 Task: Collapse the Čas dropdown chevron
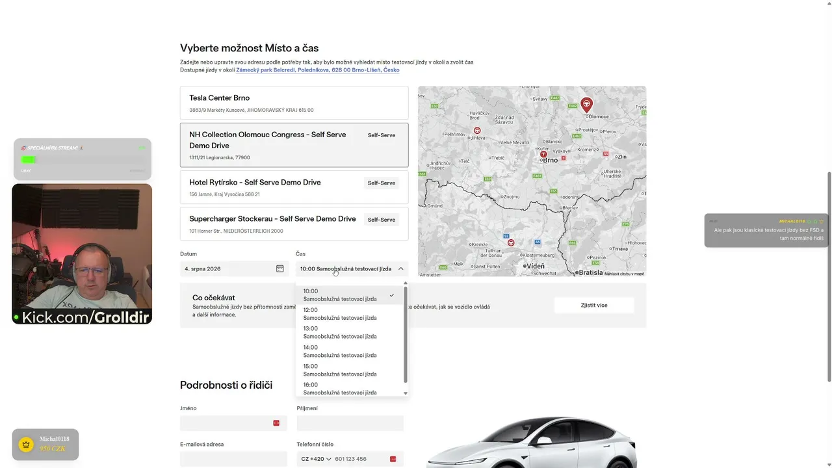[x=400, y=268]
